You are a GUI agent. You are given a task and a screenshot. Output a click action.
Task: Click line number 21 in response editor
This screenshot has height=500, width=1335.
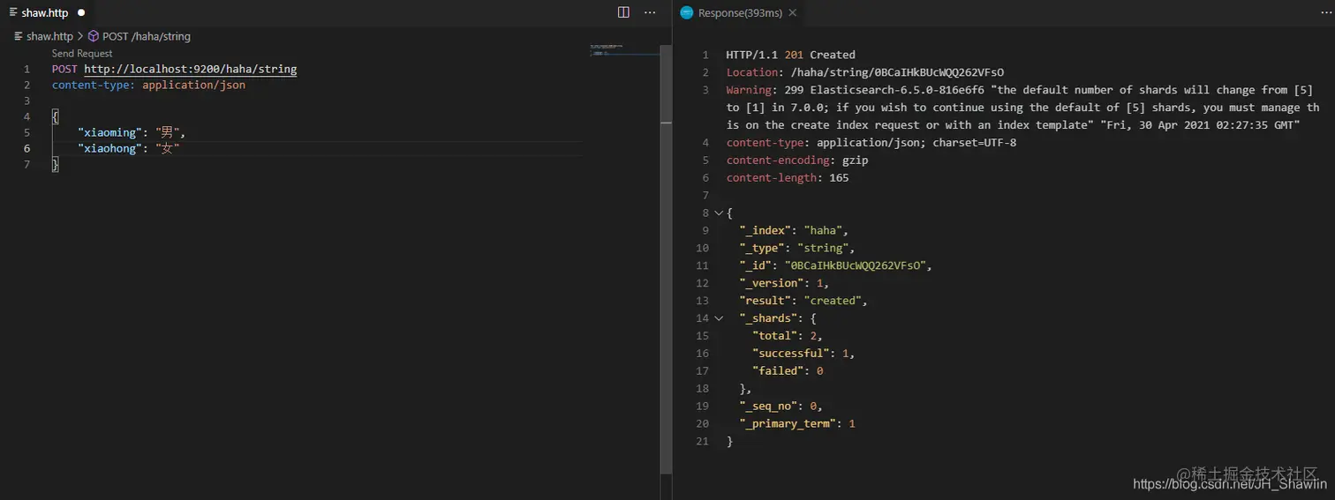point(703,442)
